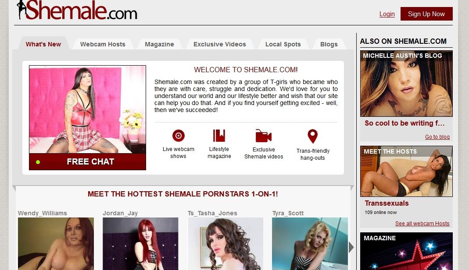
Task: Open the Ts_Tasha_Jones host name
Action: click(212, 213)
